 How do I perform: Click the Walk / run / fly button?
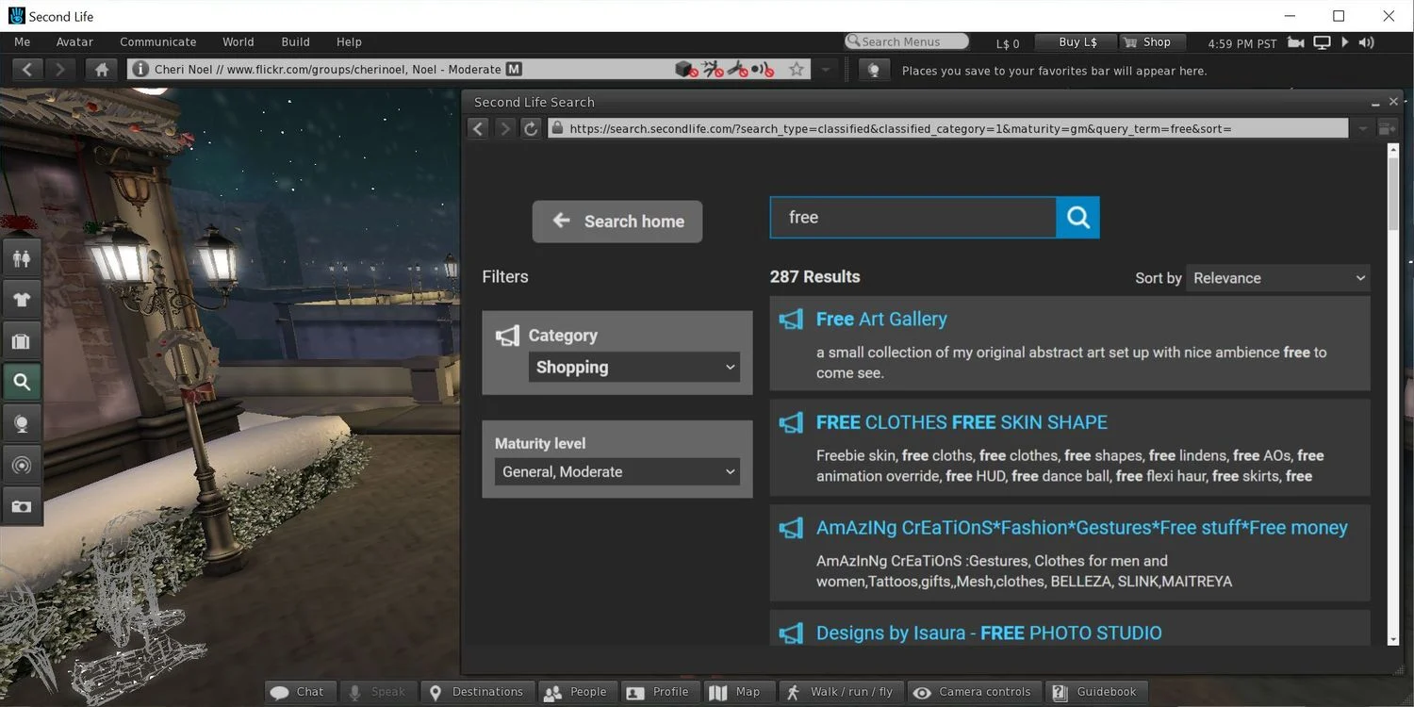coord(841,693)
